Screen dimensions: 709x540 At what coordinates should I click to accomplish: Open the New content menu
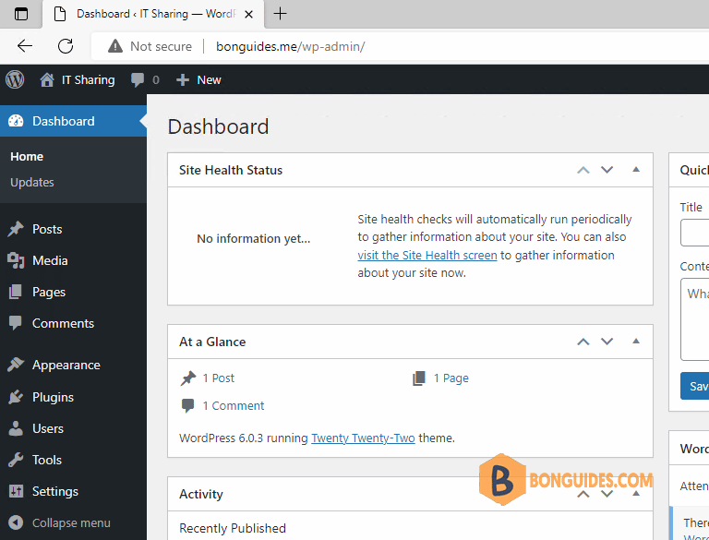coord(198,80)
